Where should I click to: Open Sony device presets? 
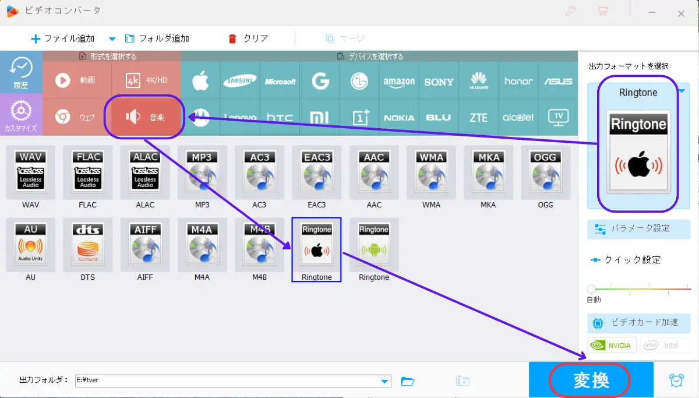pyautogui.click(x=439, y=81)
